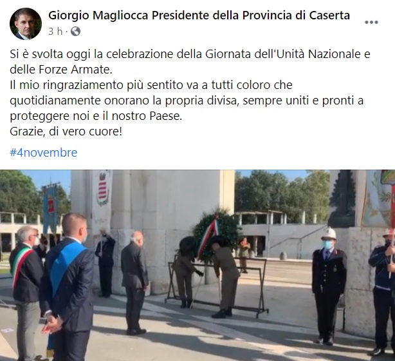Click the mayor wearing tricolor sash
Screen dimensions: 395x361
point(26,290)
